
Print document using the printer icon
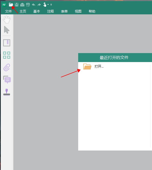(28, 5)
